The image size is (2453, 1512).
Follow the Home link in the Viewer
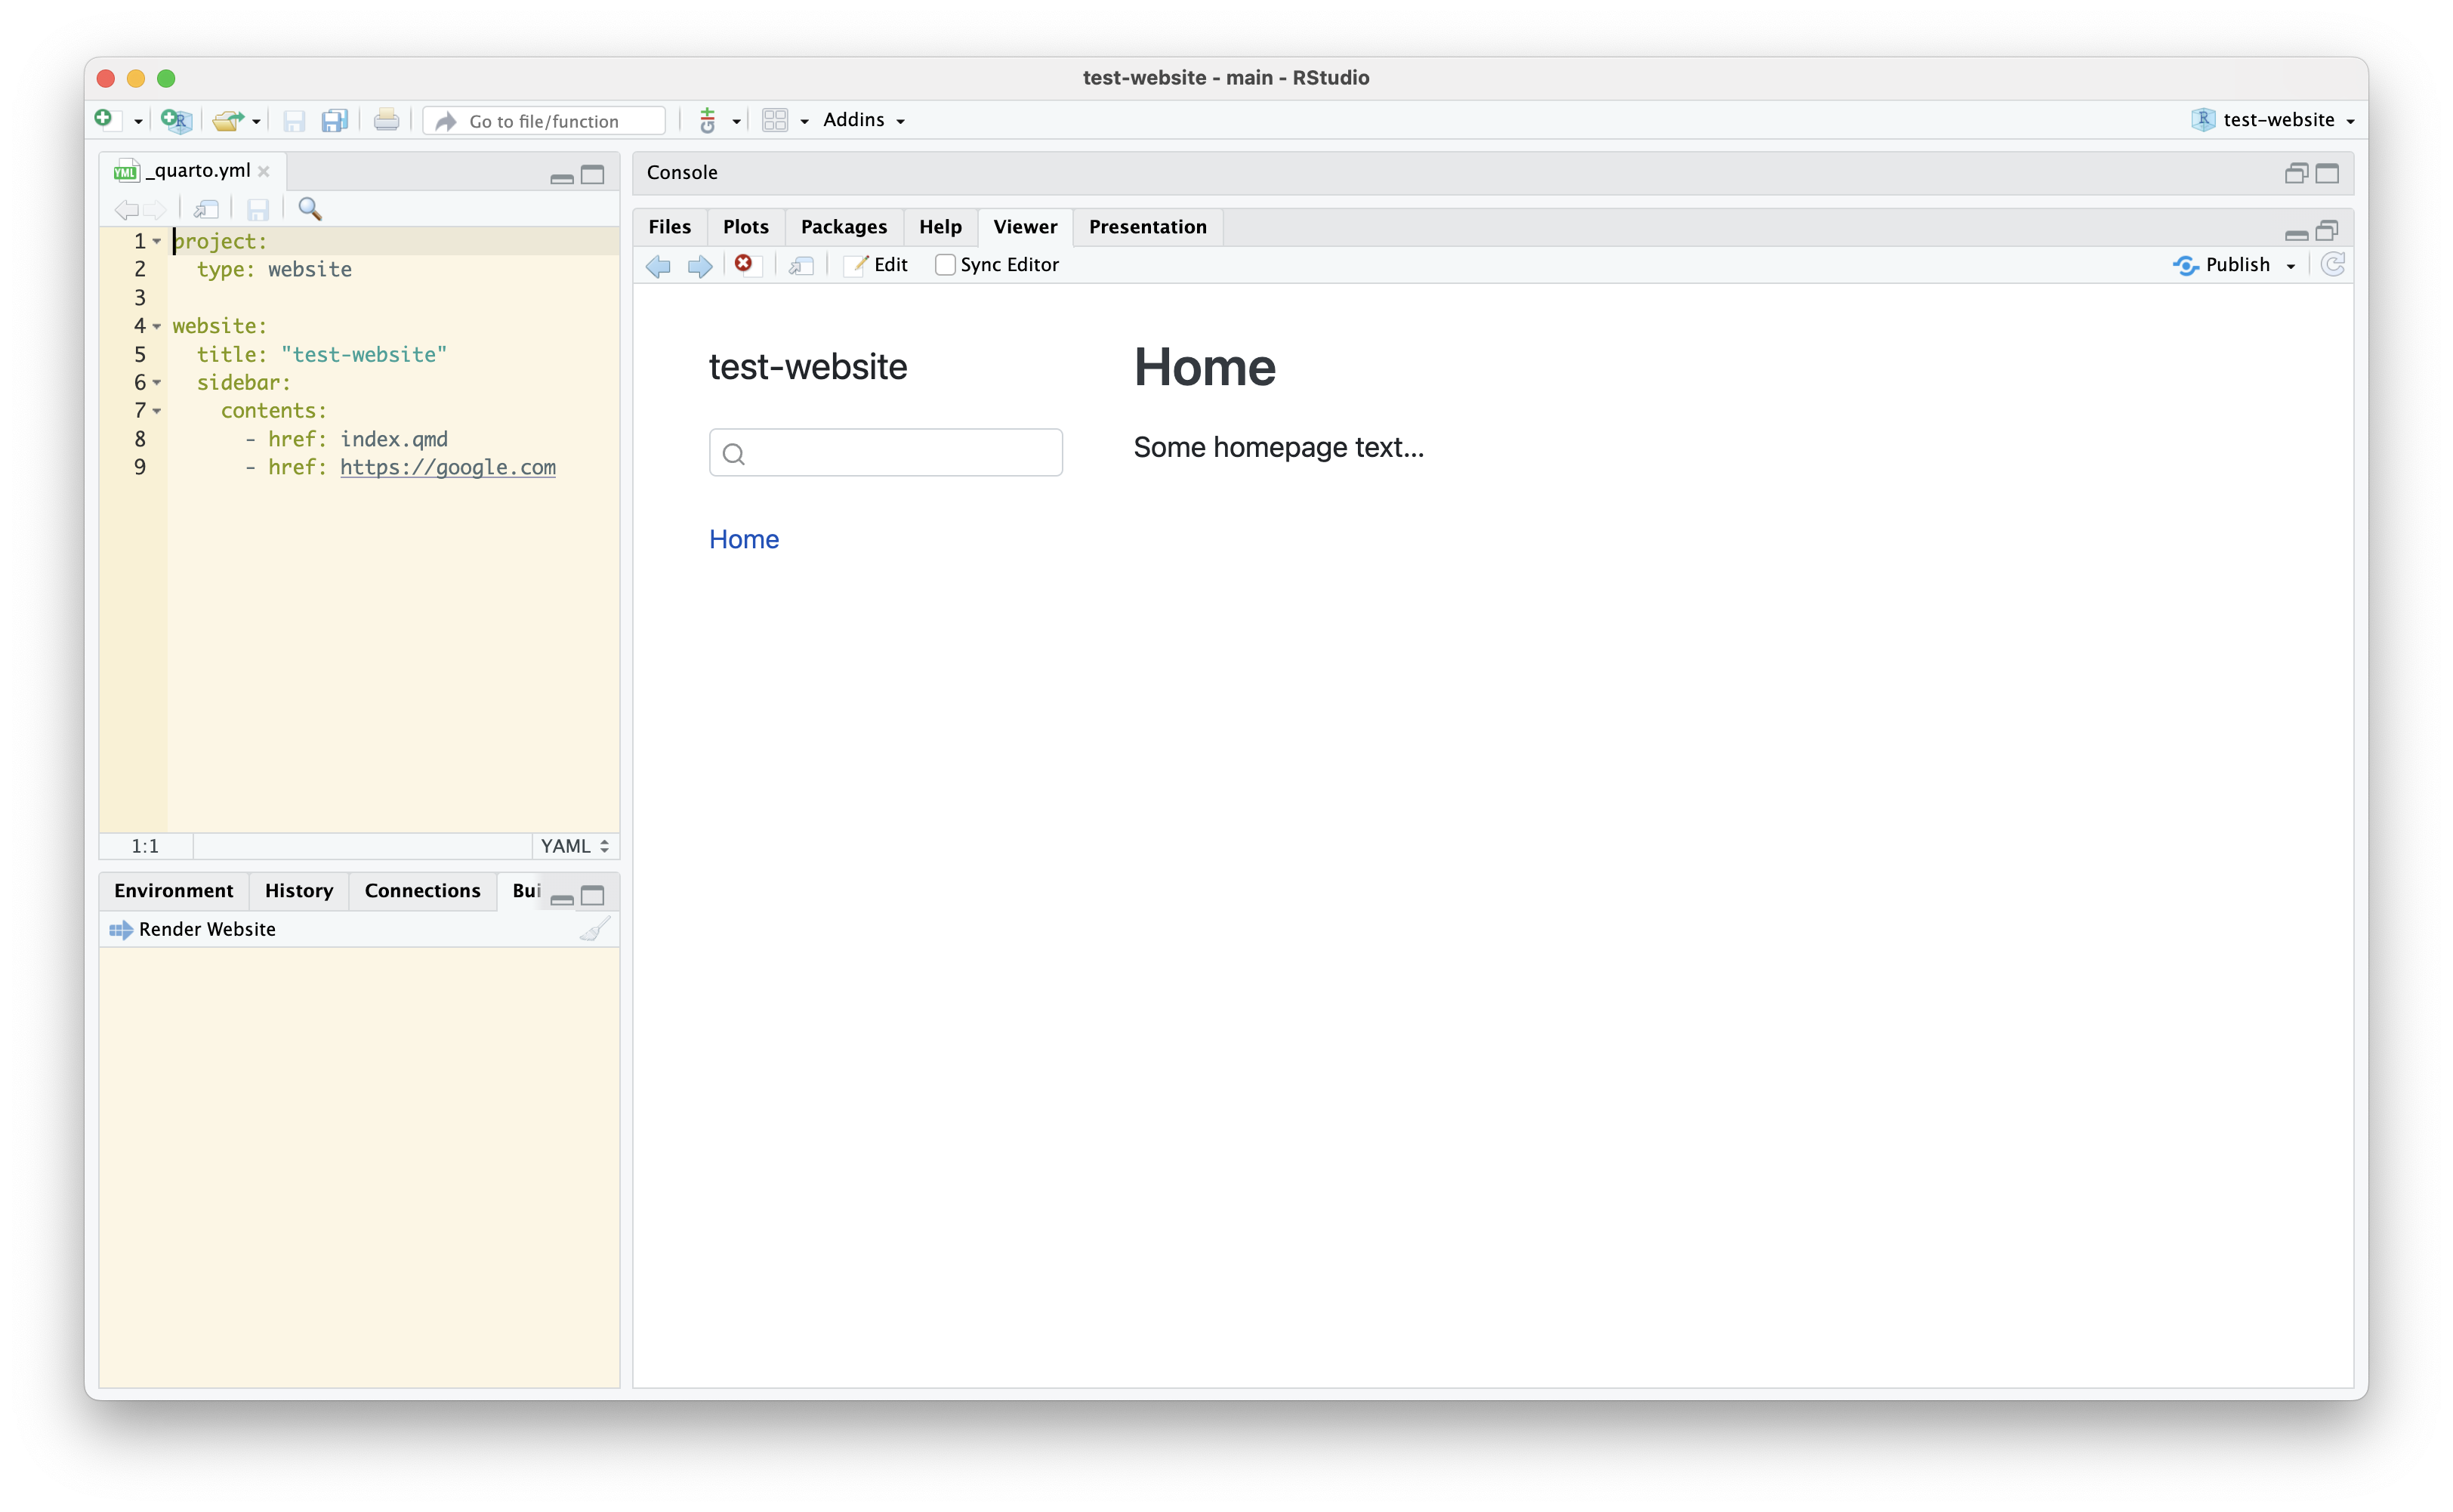(743, 539)
